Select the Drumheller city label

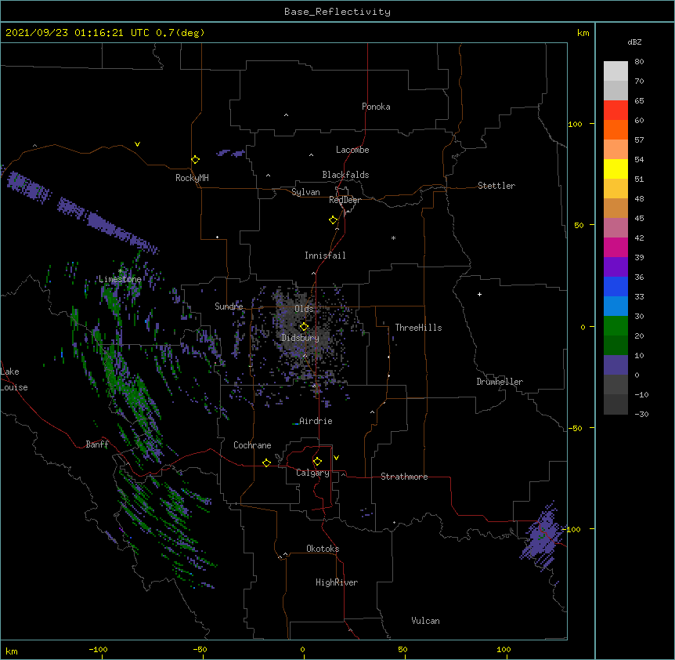(500, 382)
